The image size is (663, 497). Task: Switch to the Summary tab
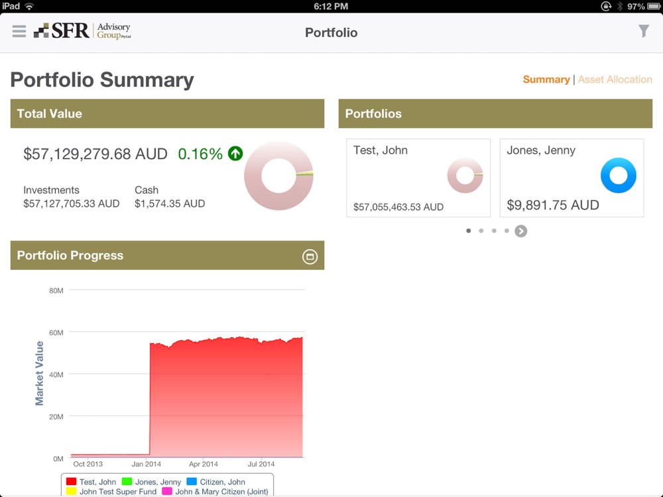[x=546, y=80]
